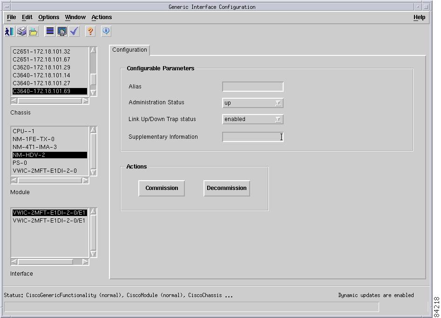Open the Edit menu
Viewport: 441px width, 318px height.
pyautogui.click(x=27, y=17)
